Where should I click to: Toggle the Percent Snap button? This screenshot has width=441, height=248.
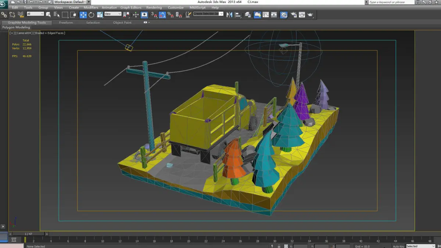click(x=170, y=15)
